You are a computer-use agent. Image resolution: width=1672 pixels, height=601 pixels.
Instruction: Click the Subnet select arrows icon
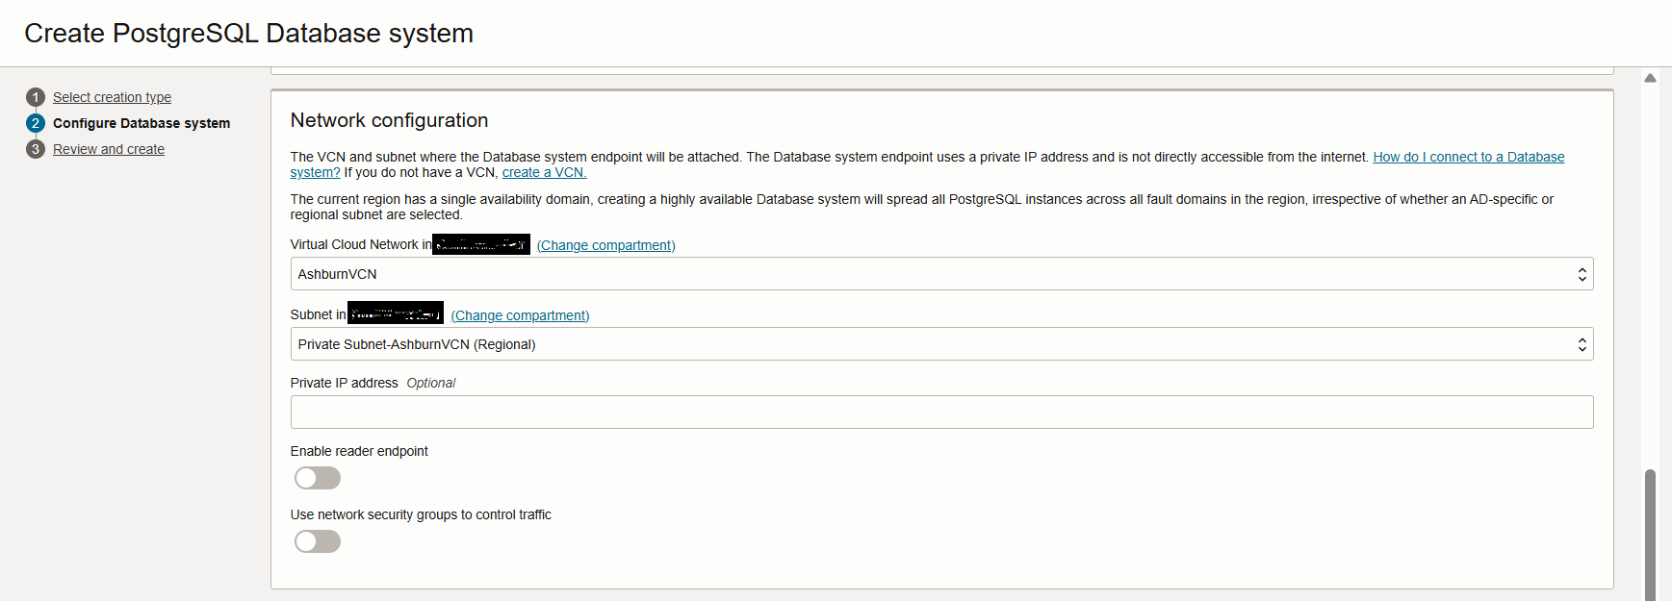(x=1582, y=344)
